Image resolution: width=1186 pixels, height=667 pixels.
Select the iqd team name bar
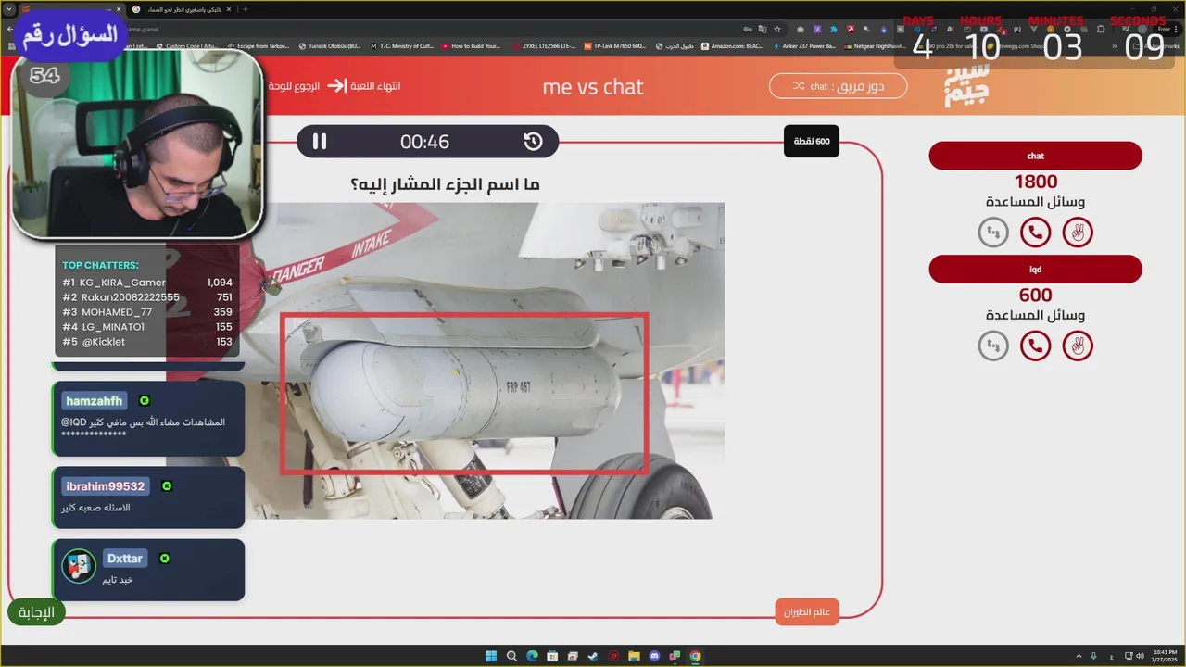coord(1035,269)
